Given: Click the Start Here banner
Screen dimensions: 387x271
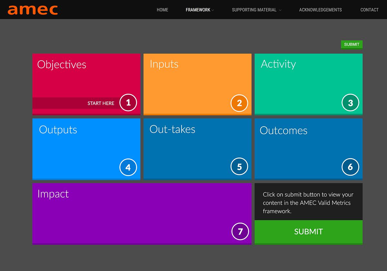Looking at the screenshot, I should pos(76,103).
